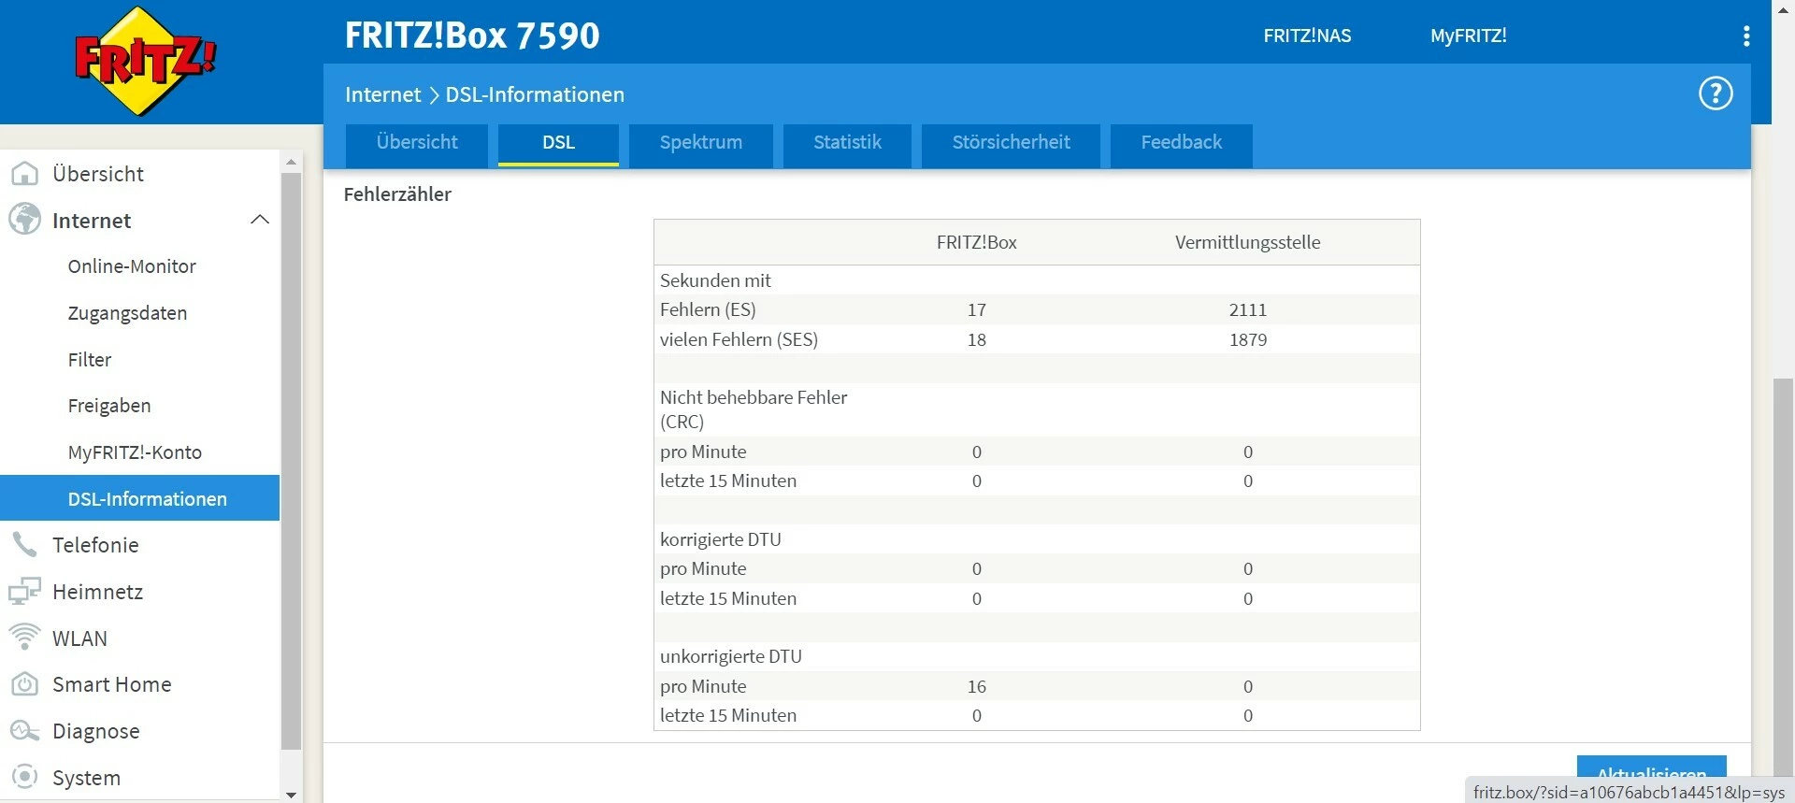The height and width of the screenshot is (803, 1795).
Task: Click the sidebar scrollbar thumb
Action: pos(291,461)
